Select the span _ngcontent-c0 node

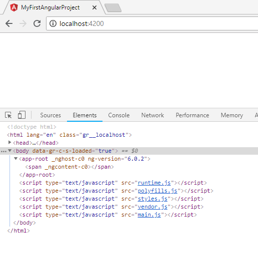point(69,167)
